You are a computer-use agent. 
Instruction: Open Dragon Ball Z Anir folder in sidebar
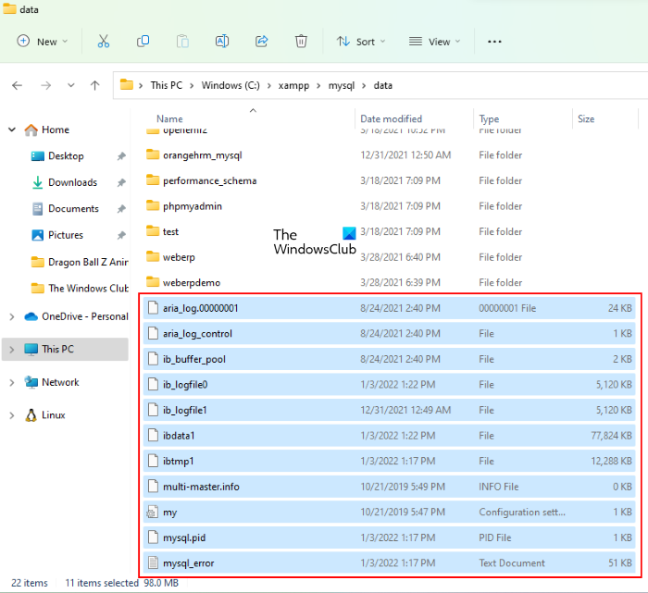coord(79,262)
